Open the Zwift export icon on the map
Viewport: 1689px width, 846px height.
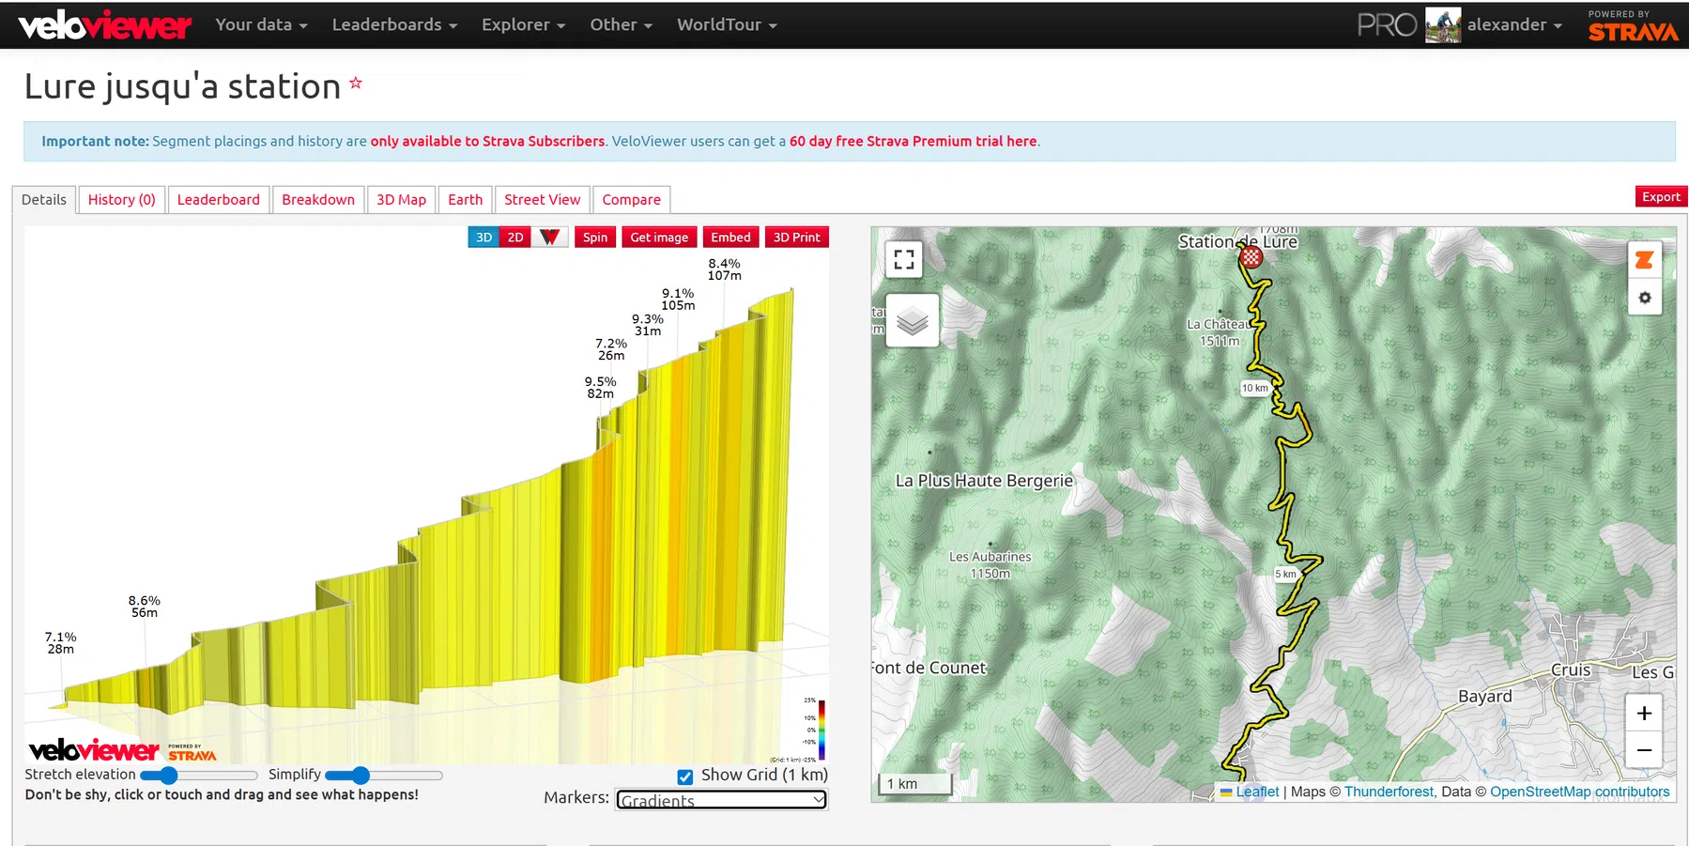pyautogui.click(x=1644, y=260)
